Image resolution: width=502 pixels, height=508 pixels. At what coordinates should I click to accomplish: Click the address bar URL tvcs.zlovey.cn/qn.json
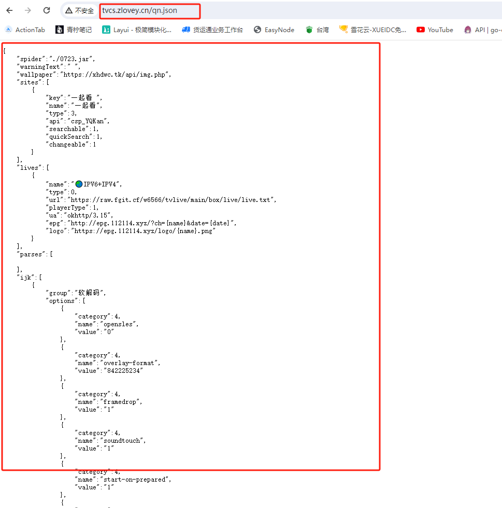coord(139,10)
